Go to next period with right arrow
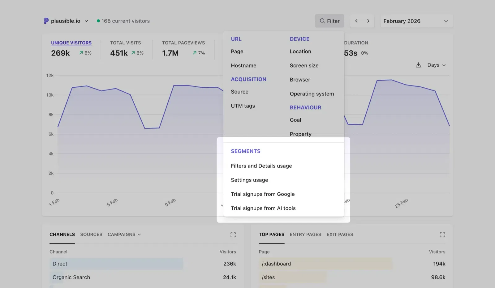The height and width of the screenshot is (288, 495). click(x=368, y=21)
